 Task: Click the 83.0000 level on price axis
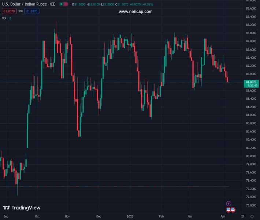[251, 33]
